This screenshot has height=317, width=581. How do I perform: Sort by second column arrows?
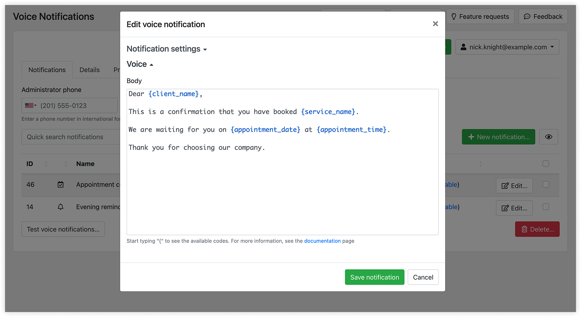66,164
